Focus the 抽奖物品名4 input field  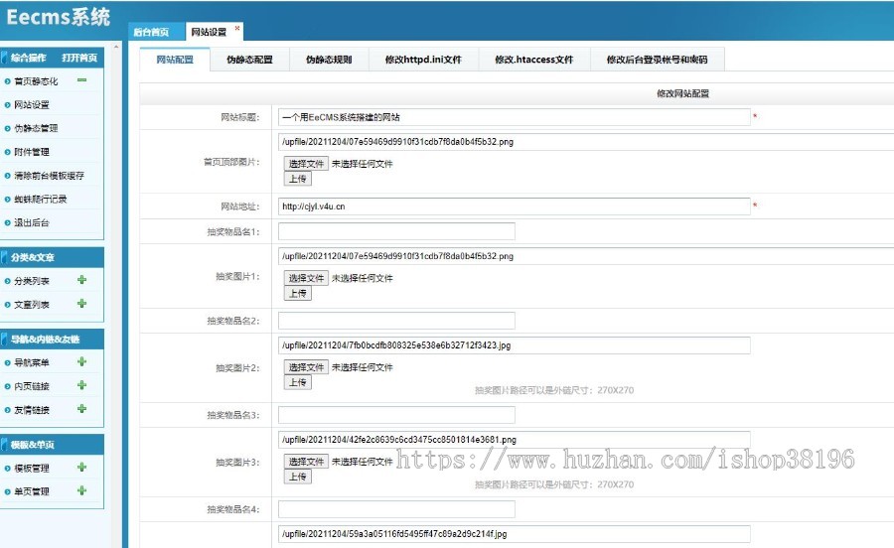[x=396, y=509]
